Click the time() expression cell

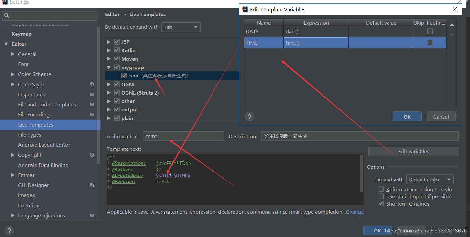(316, 43)
